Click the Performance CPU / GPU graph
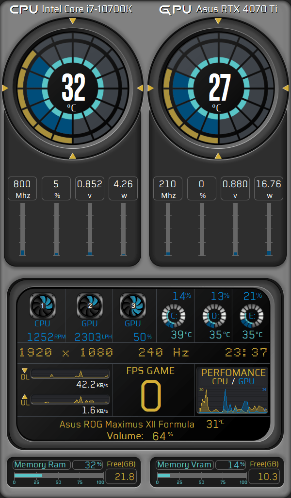 click(232, 400)
